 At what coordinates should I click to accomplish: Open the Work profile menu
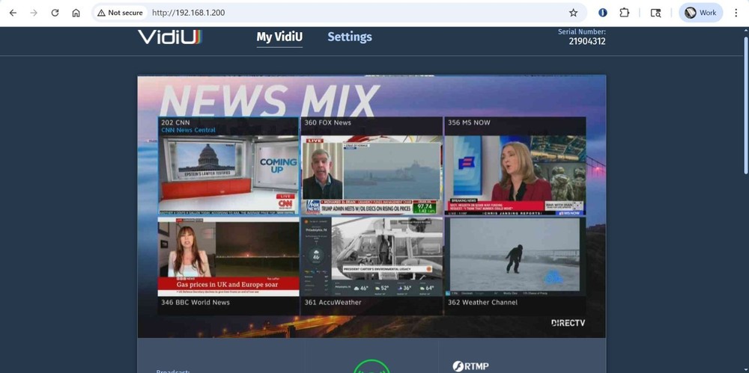(700, 13)
